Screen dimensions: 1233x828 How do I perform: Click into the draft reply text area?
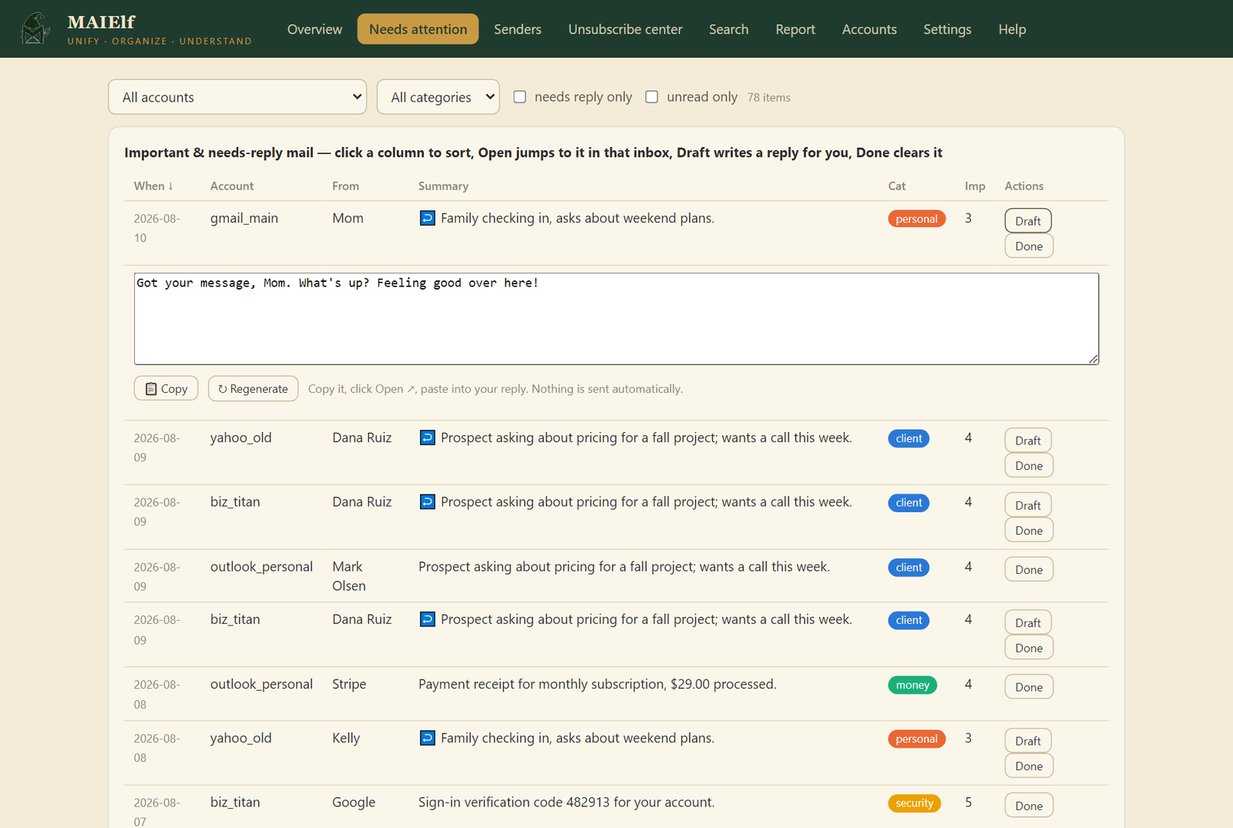[616, 319]
